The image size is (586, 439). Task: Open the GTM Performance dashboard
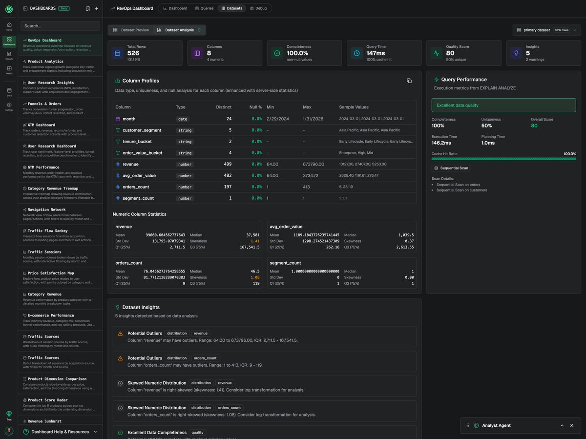[x=60, y=171]
